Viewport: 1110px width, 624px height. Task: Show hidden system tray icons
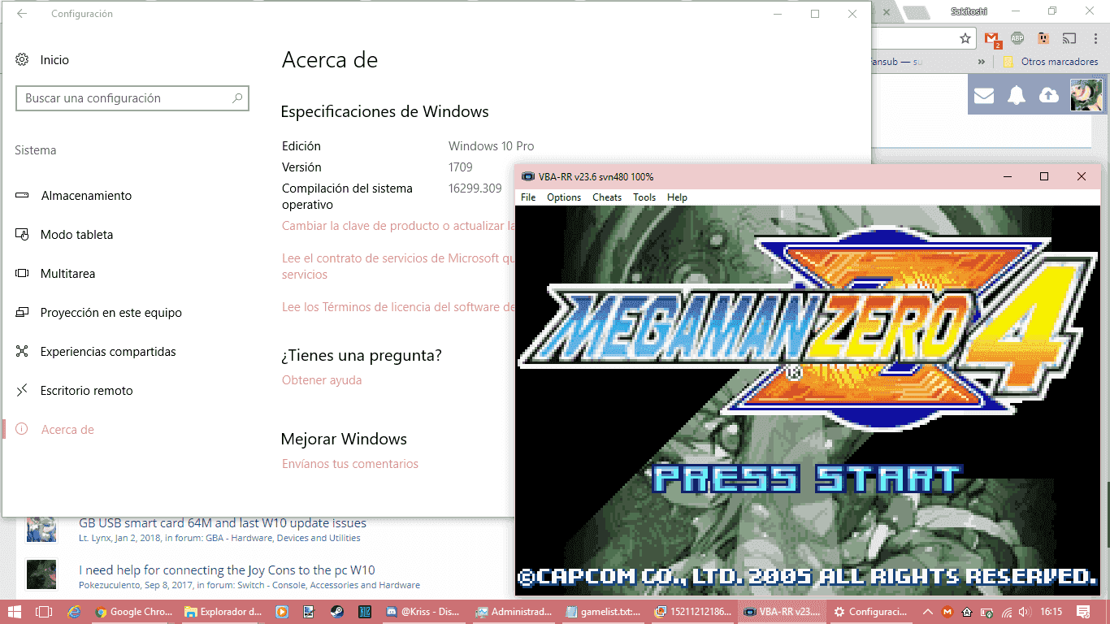929,612
